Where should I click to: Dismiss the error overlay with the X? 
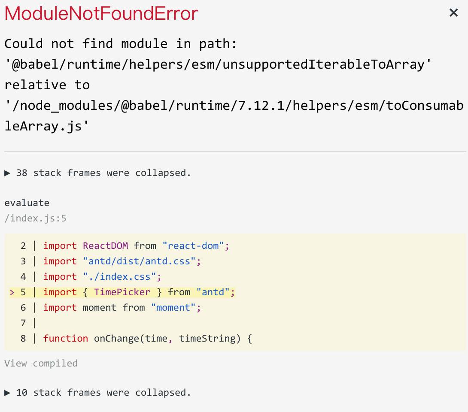[x=453, y=12]
